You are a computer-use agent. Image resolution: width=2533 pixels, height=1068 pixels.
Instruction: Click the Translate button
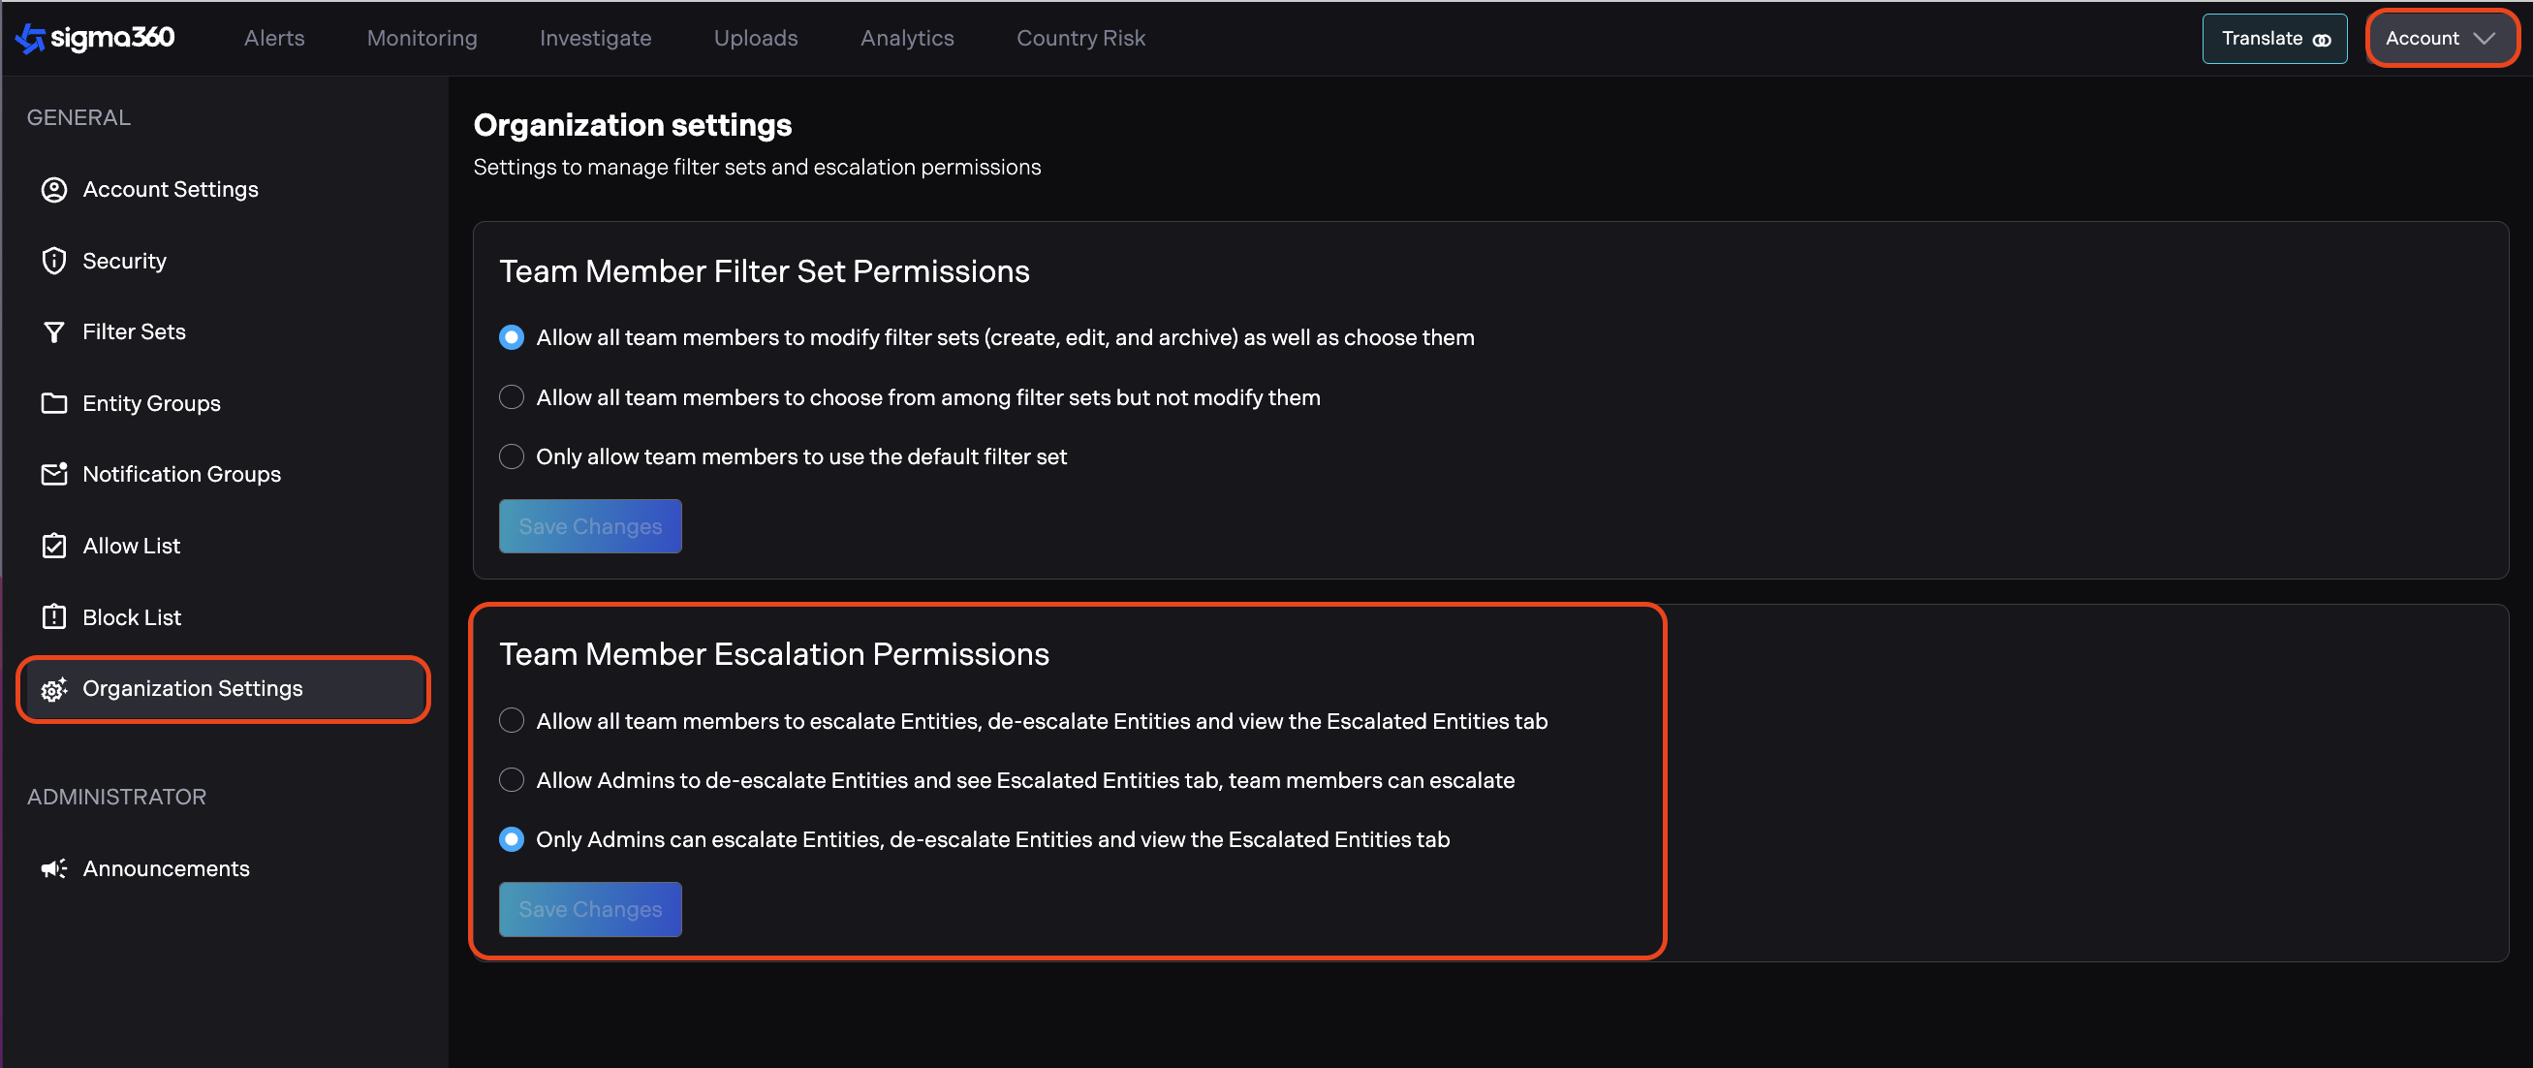coord(2273,39)
